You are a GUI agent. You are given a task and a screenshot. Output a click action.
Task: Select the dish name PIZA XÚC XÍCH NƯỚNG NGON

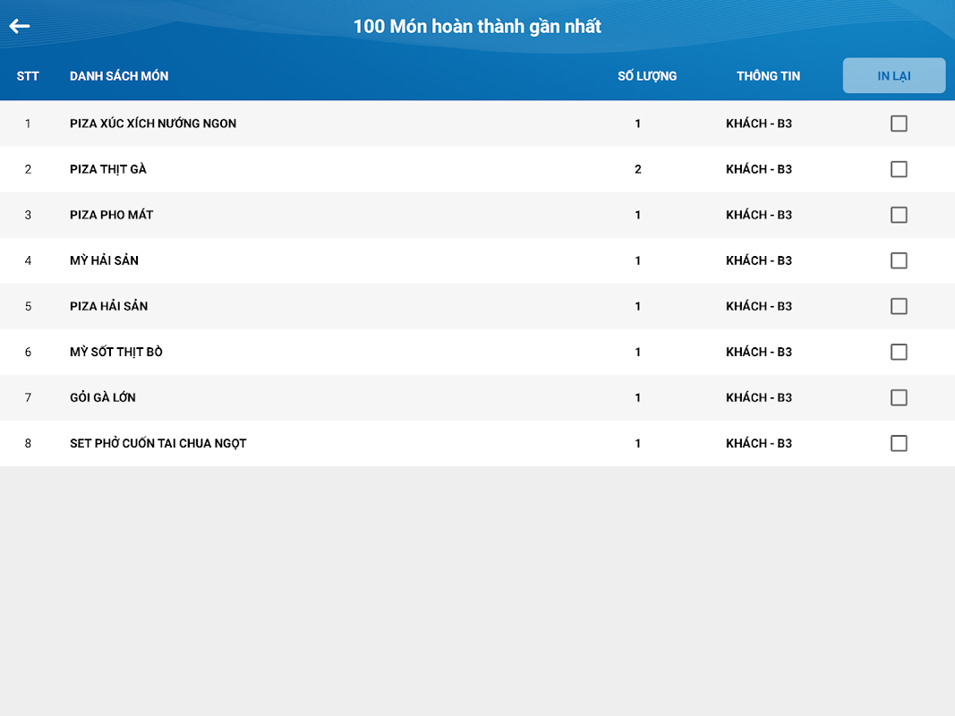153,123
